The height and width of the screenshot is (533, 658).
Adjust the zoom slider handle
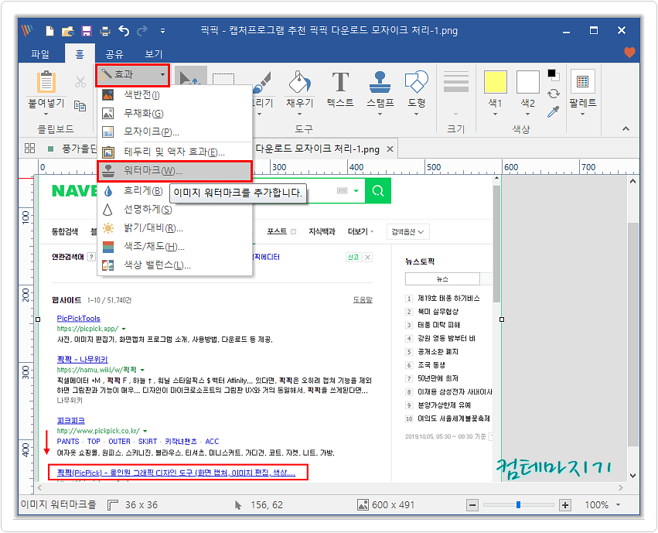(x=519, y=505)
